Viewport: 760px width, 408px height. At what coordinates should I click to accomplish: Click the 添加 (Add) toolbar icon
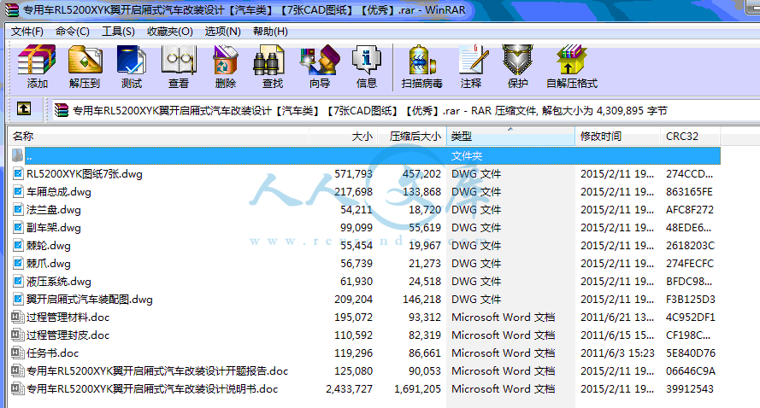pos(37,60)
